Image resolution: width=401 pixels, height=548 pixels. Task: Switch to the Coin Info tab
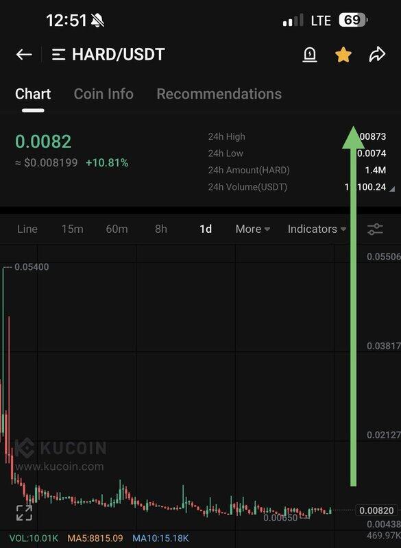click(x=104, y=94)
